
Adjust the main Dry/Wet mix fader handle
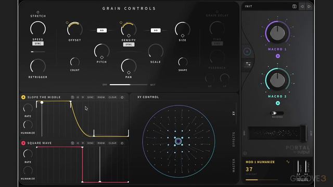[303, 133]
